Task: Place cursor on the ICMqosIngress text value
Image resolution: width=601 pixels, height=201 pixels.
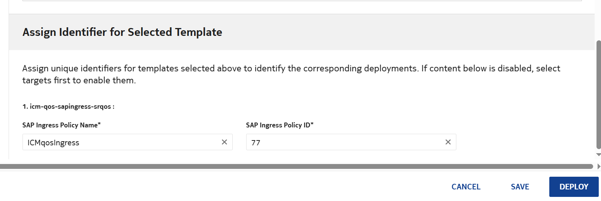Action: 53,143
